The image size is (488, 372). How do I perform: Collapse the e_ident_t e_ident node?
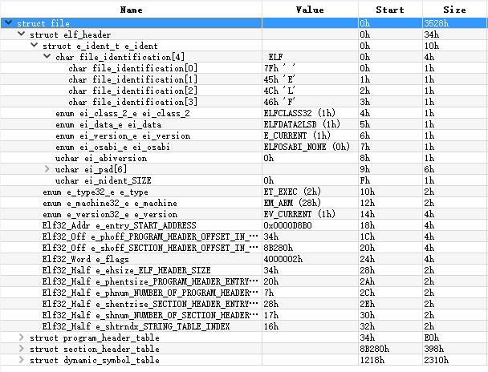click(34, 46)
